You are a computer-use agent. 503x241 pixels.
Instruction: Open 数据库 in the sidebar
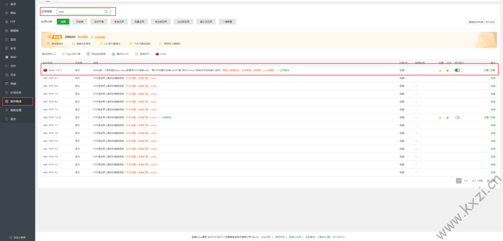coord(14,31)
